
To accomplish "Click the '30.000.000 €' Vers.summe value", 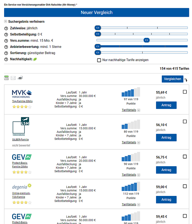I will coord(87,96).
